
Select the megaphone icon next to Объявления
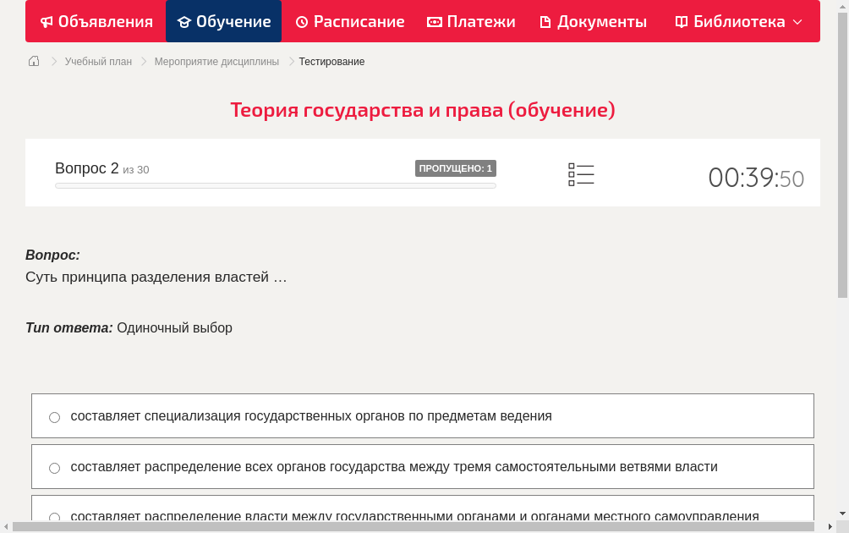point(45,21)
